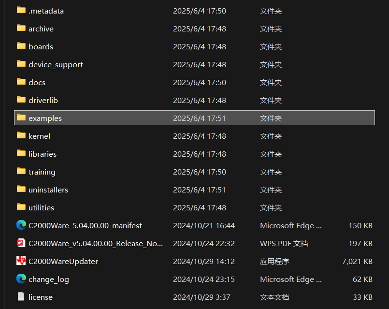Click the date 2024/10/29 3:37

[x=202, y=297]
